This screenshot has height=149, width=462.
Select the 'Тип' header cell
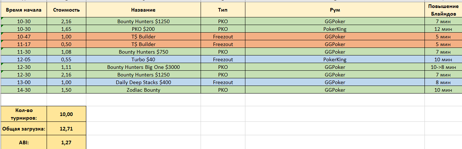click(223, 10)
